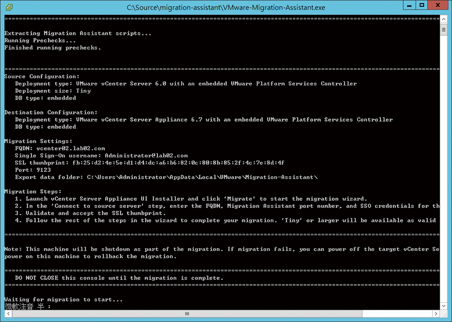Click the vCenter Server Appliance 6.7 line
The width and height of the screenshot is (452, 322).
204,120
